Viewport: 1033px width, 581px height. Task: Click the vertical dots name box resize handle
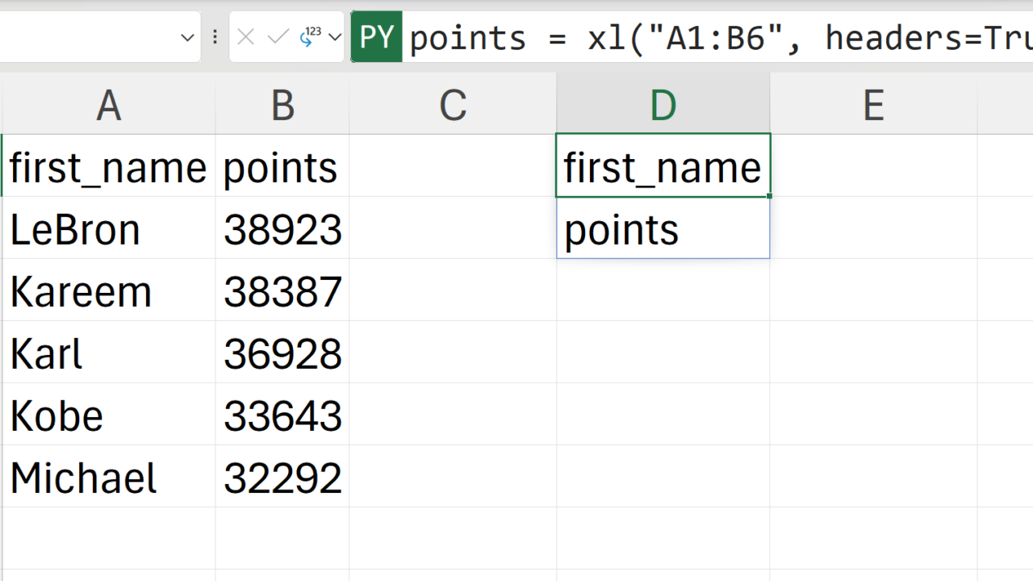(215, 37)
